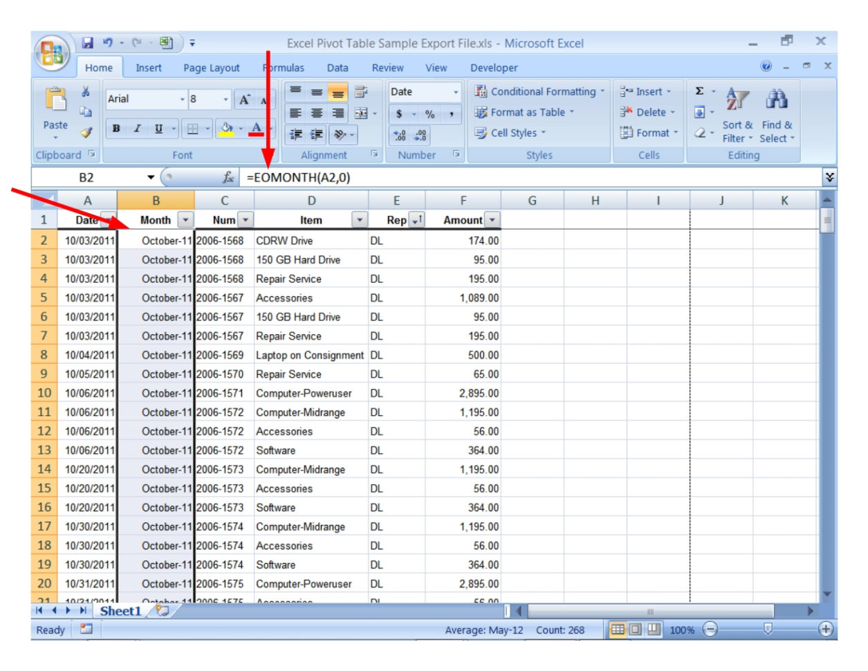Click the Center text alignment icon

[317, 113]
